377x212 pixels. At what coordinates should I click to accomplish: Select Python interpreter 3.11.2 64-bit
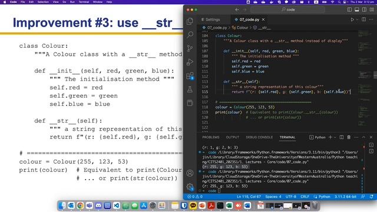tap(345, 197)
